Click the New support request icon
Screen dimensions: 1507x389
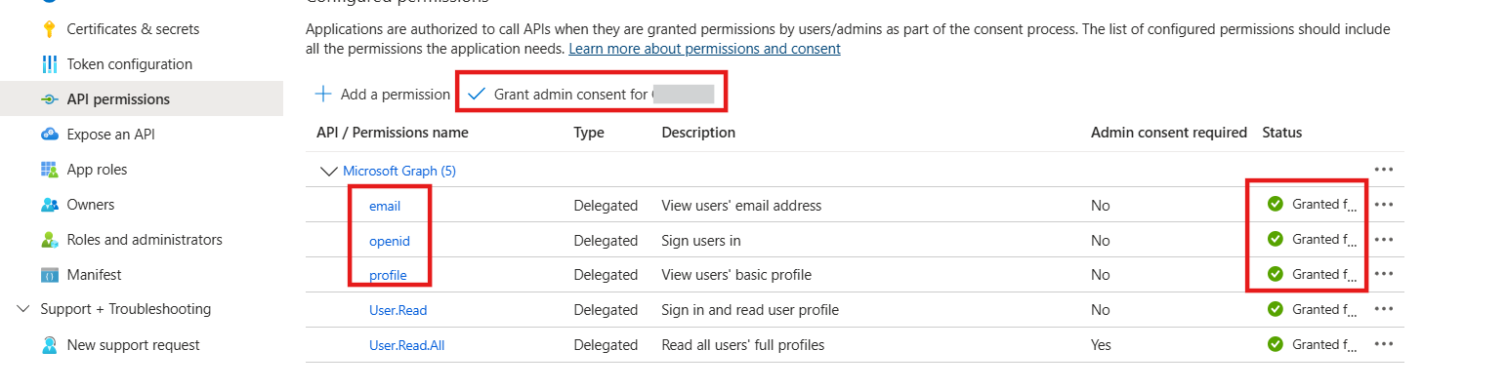(x=50, y=345)
